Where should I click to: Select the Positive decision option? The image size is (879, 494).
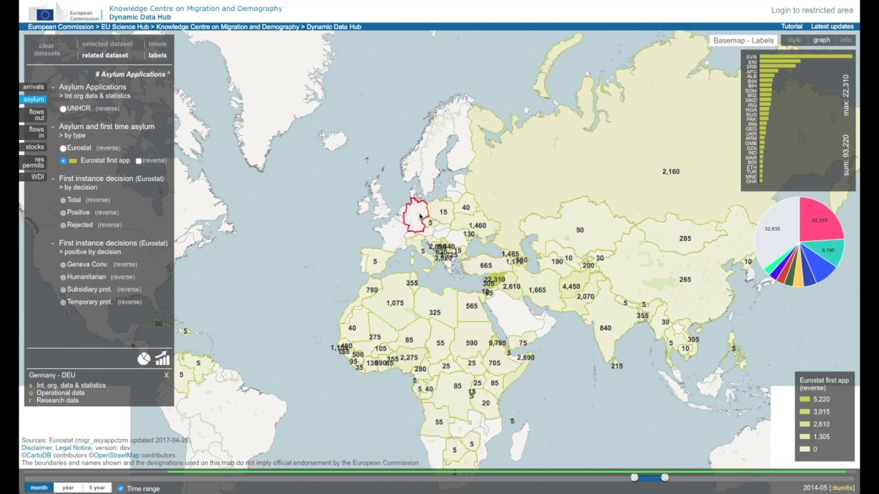click(x=63, y=213)
